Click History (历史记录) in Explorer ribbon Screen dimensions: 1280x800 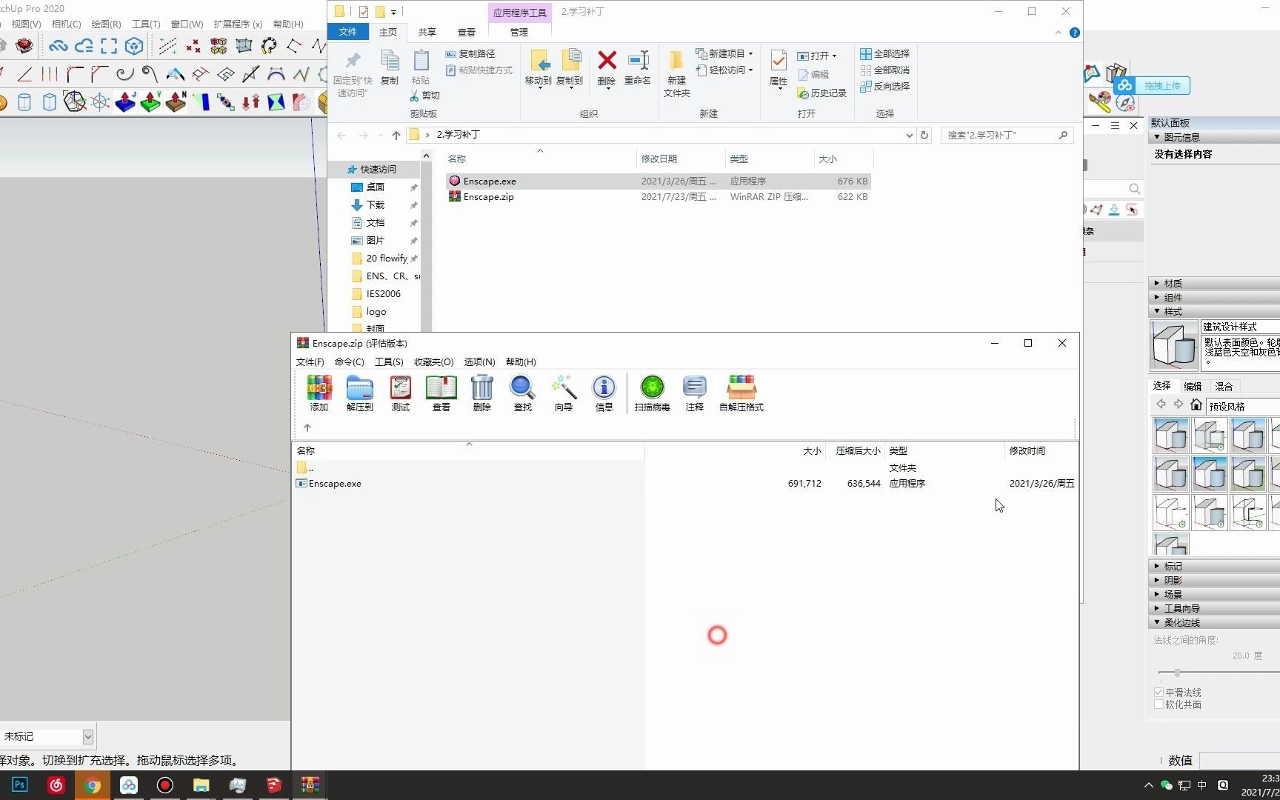point(821,93)
